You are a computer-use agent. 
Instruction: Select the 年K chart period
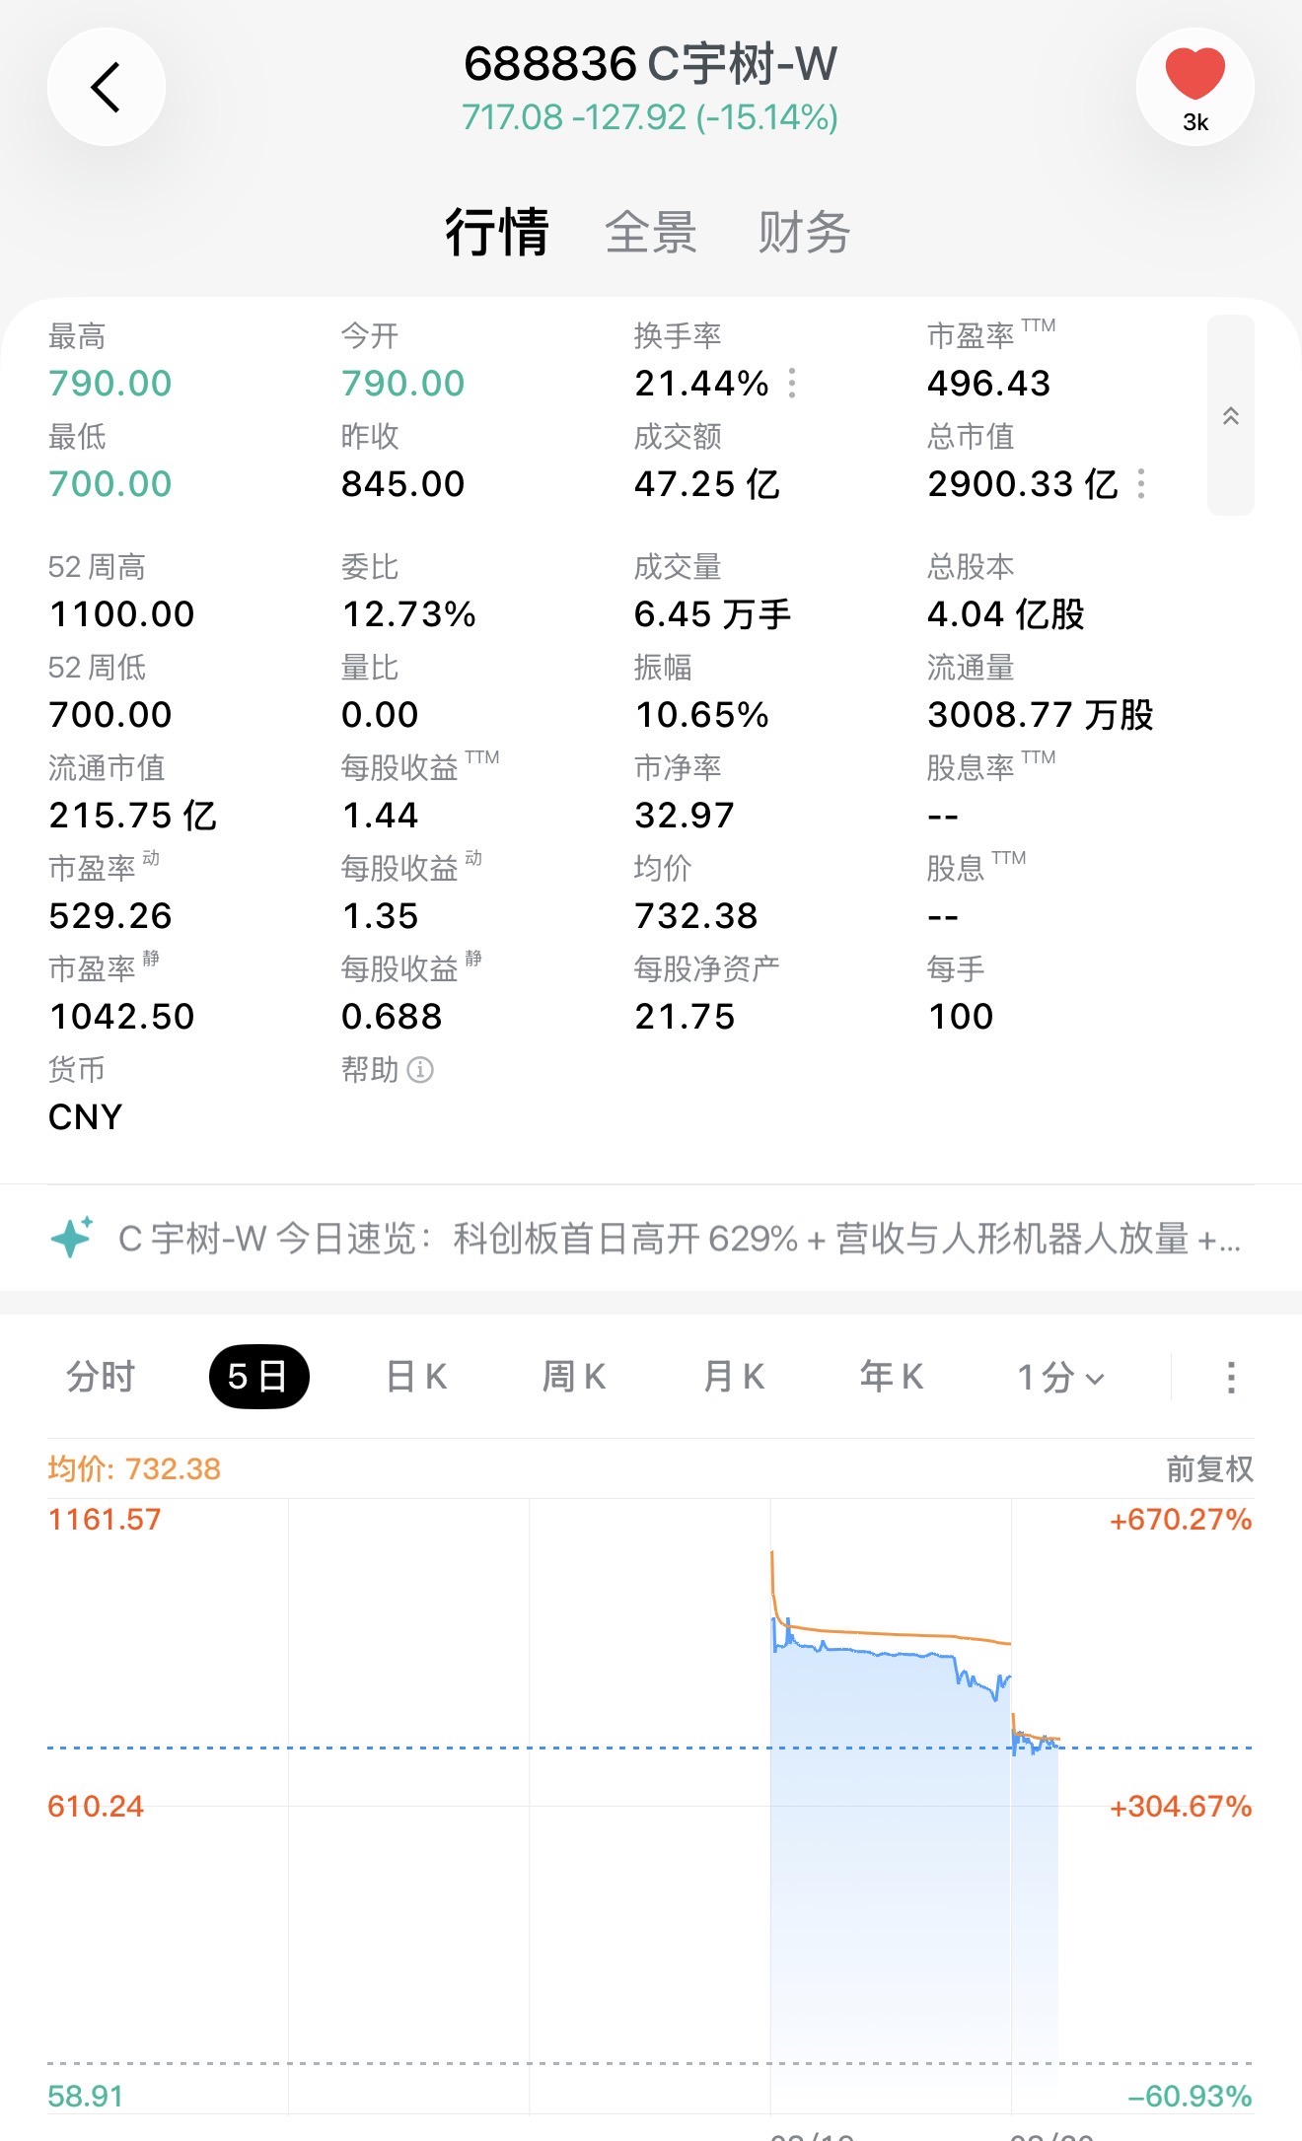pos(892,1377)
